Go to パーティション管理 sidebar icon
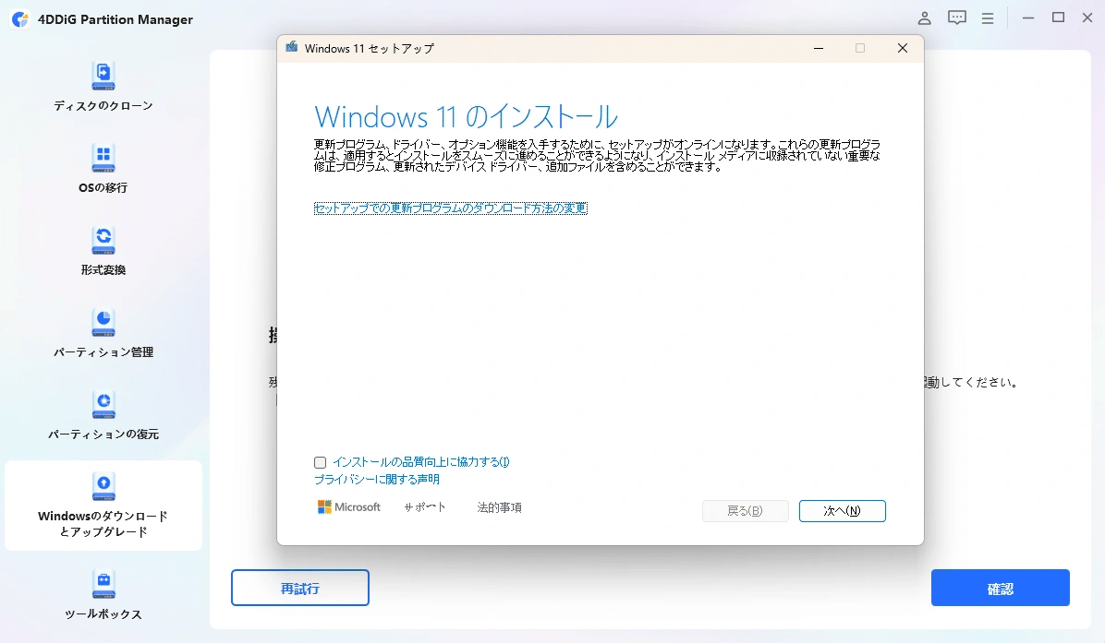Screen dimensions: 1105x643 (103, 322)
